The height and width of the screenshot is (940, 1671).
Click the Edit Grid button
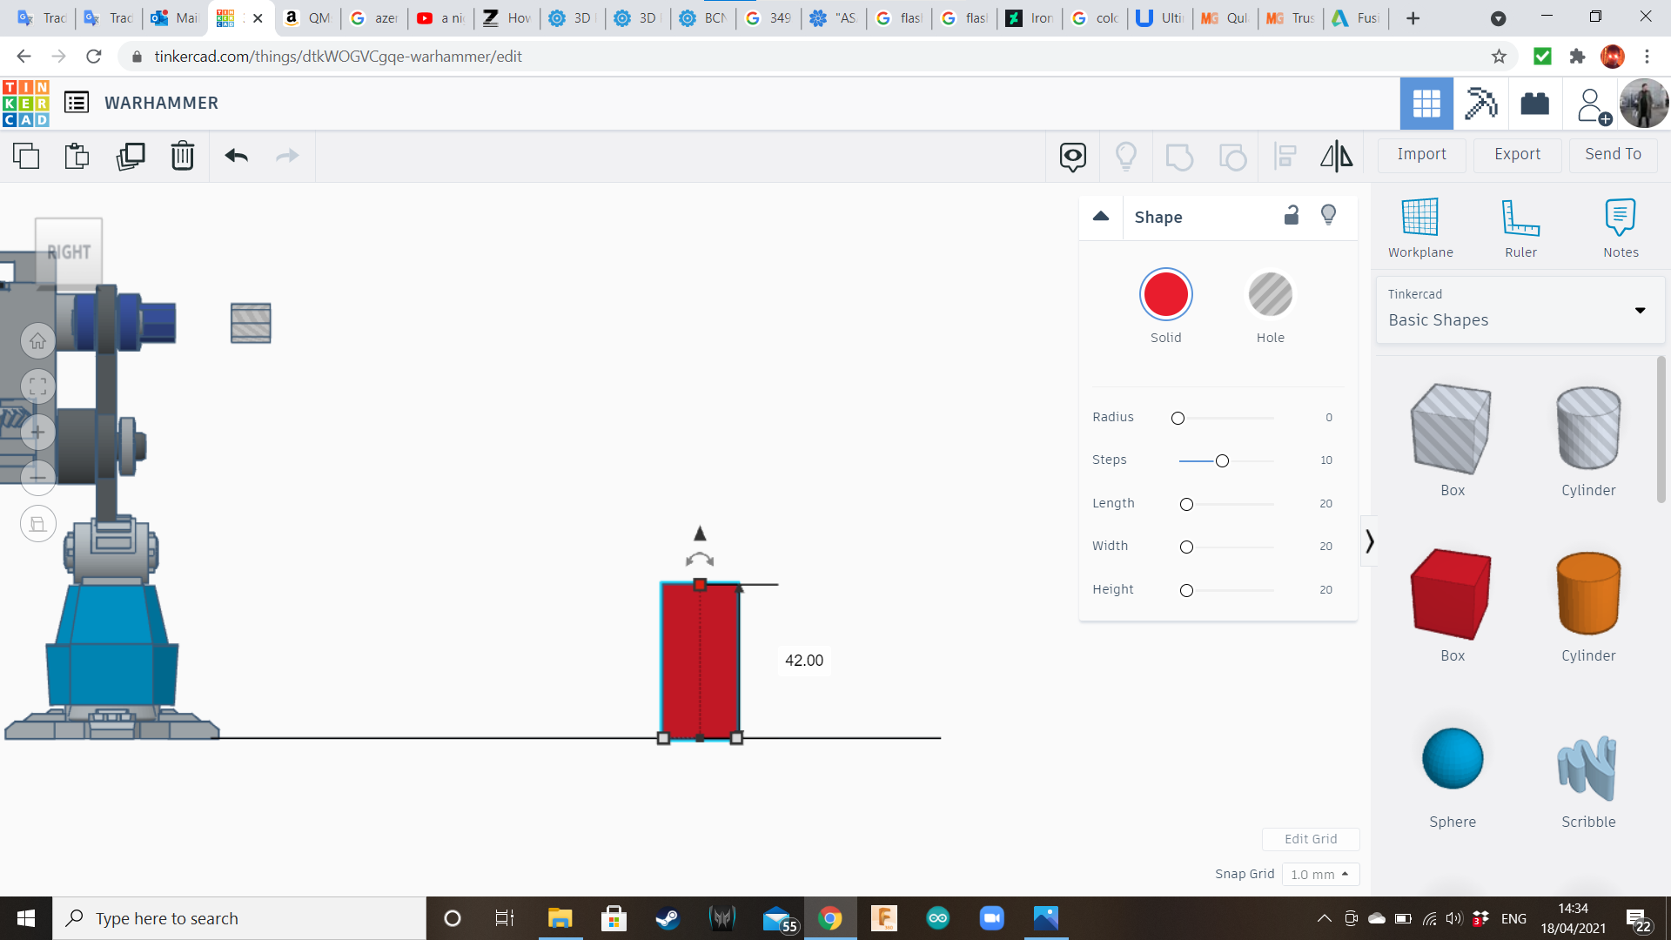click(x=1310, y=839)
